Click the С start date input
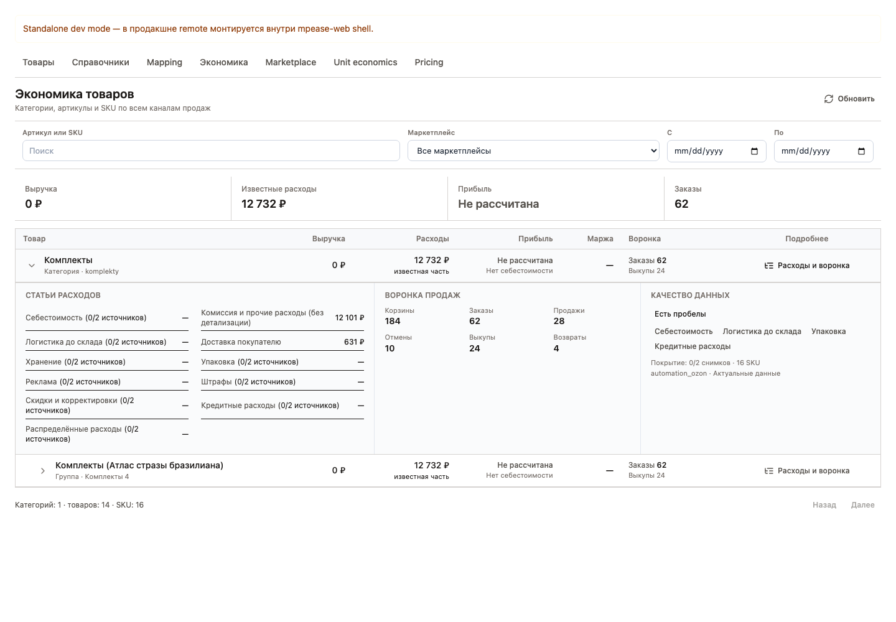 pos(716,151)
